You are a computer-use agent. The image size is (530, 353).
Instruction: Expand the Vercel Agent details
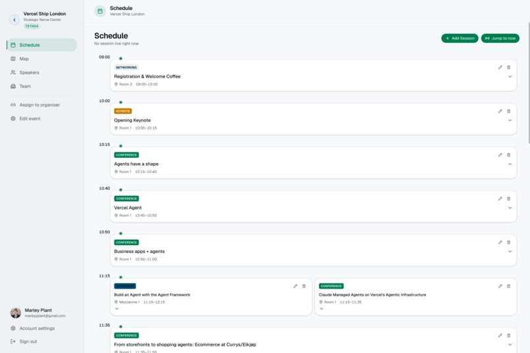[510, 208]
